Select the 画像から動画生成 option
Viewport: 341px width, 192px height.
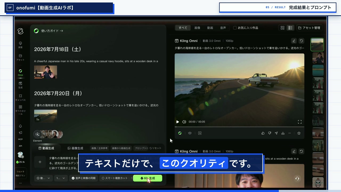coord(121,148)
